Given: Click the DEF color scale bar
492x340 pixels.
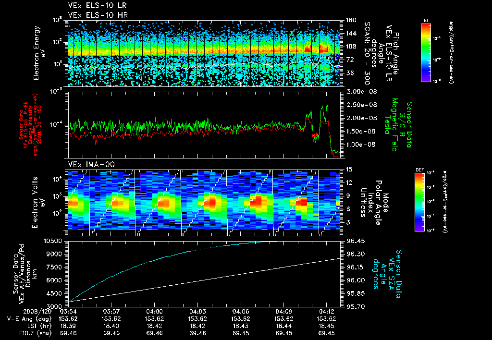Looking at the screenshot, I should click(x=420, y=202).
